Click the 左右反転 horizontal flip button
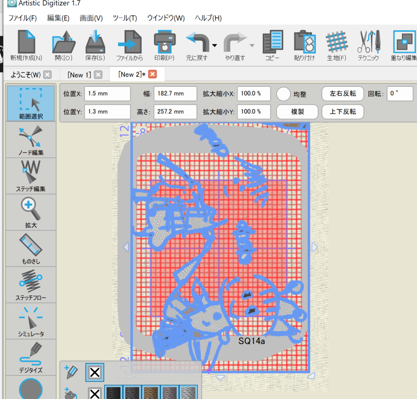This screenshot has height=399, width=417. coord(342,94)
